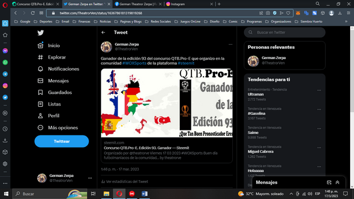354x199 pixels.
Task: Open the #steemit hashtag link
Action: 186,63
